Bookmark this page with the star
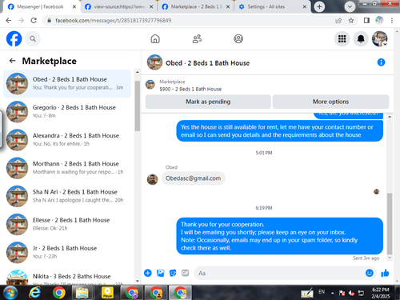 coord(351,21)
